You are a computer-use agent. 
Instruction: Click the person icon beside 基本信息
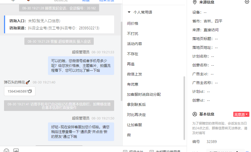(x=195, y=114)
